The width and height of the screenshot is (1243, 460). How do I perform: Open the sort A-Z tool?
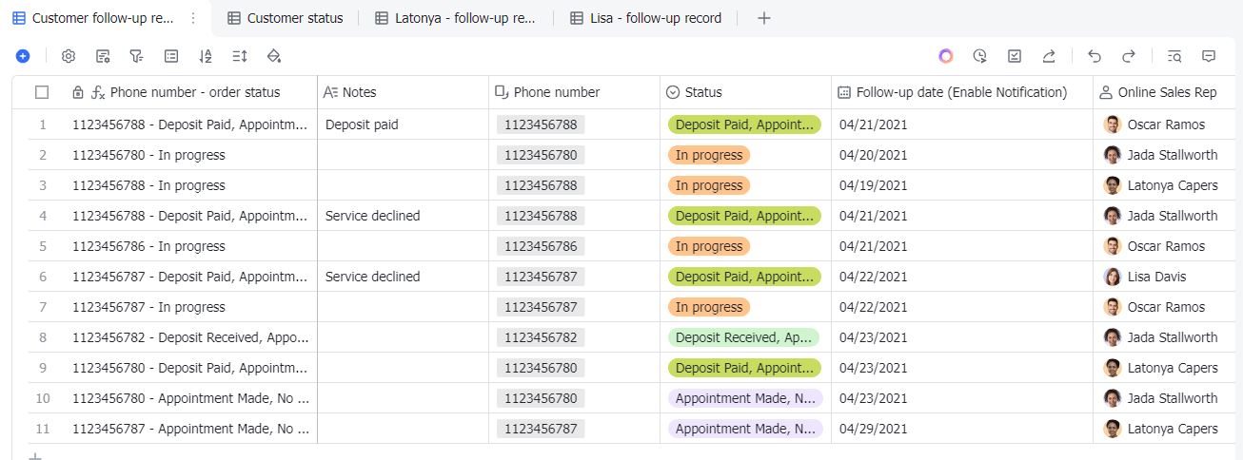[206, 56]
